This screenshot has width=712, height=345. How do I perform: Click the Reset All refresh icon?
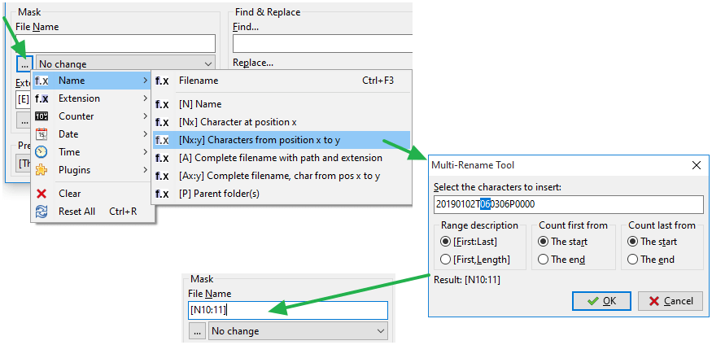coord(41,212)
